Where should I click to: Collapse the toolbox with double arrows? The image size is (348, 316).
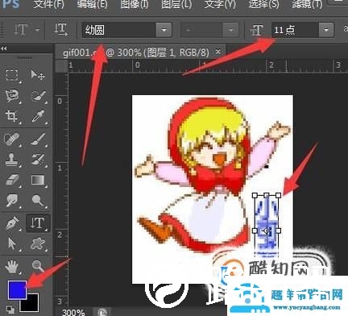4,48
